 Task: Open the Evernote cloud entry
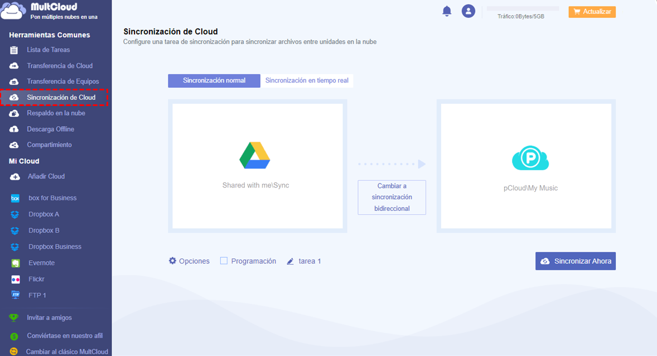pyautogui.click(x=41, y=263)
